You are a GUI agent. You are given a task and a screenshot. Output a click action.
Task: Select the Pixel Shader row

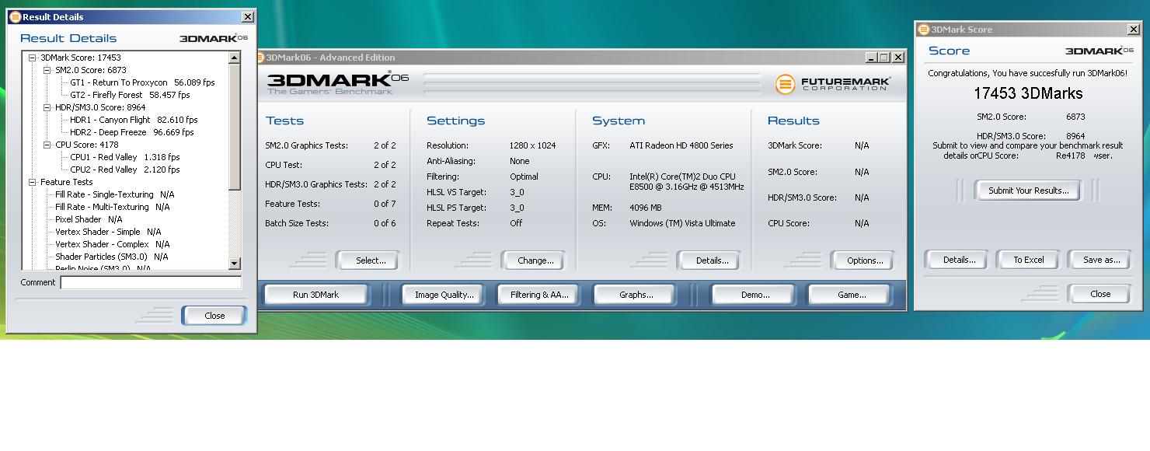pyautogui.click(x=89, y=219)
